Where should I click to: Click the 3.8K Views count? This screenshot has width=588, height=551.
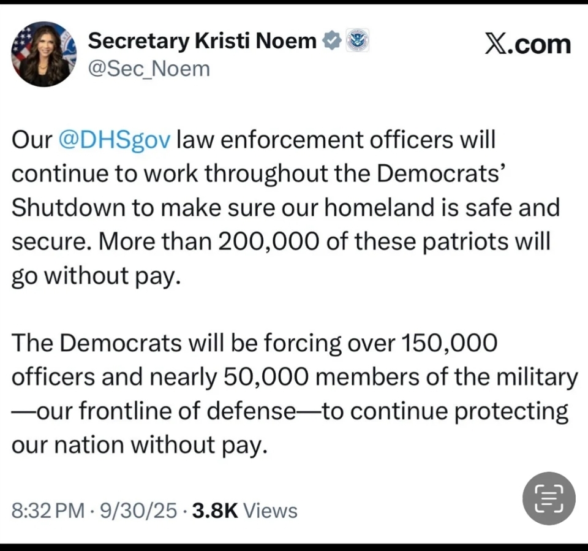tap(244, 511)
